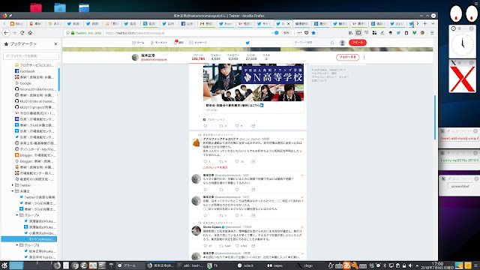Click volume speaker tray icon
The image size is (480, 270).
[410, 265]
